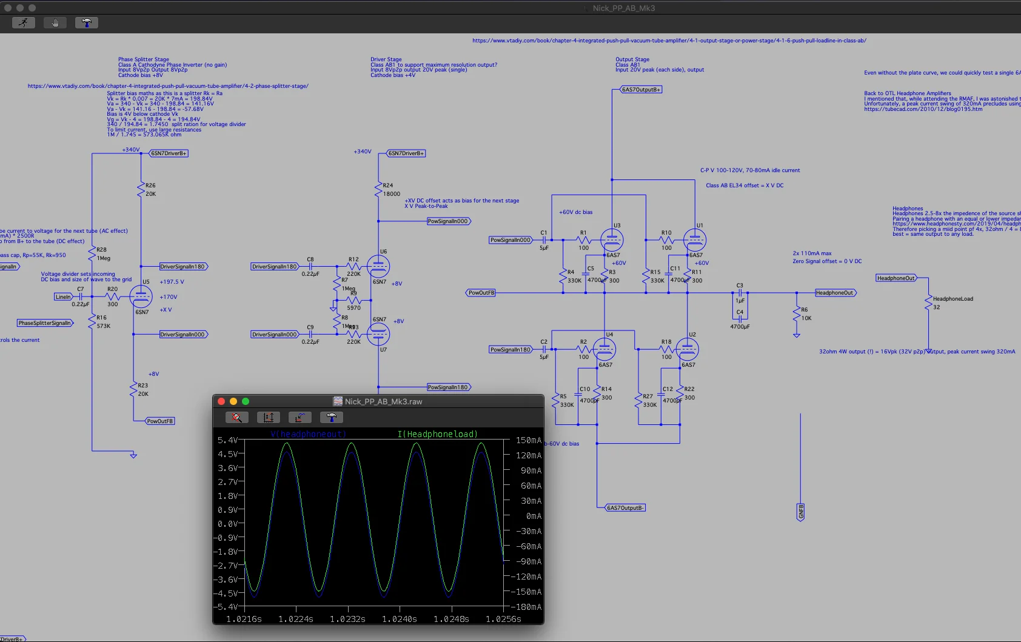Open the hammer settings in waveform window toolbar
Image resolution: width=1021 pixels, height=642 pixels.
(x=332, y=417)
